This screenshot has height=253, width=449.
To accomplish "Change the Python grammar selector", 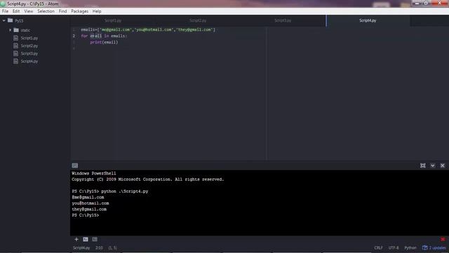I will point(410,247).
